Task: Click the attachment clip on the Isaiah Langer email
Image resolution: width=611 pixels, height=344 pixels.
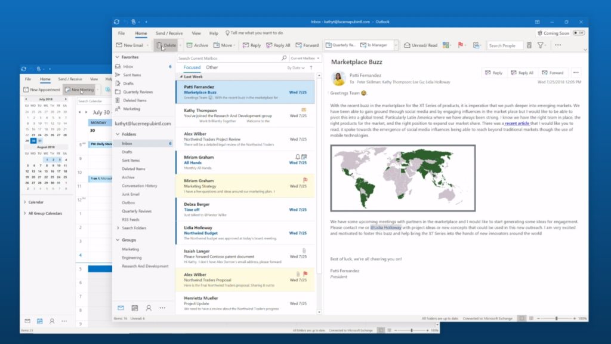Action: [x=304, y=250]
